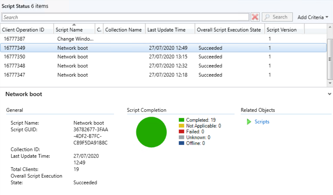
Task: Sort by Overall Script Execution State column
Action: tap(229, 30)
